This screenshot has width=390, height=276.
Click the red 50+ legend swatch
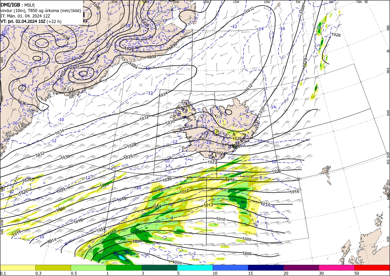click(372, 267)
